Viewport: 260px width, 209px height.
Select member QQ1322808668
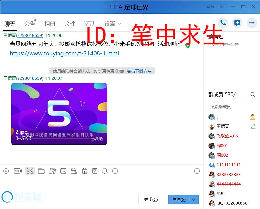point(232,203)
